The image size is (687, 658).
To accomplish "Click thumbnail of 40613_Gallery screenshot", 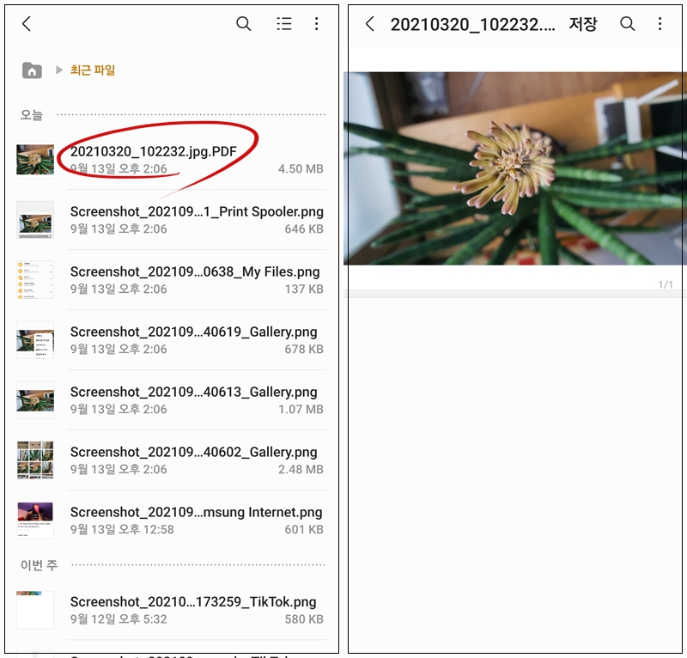I will (35, 399).
